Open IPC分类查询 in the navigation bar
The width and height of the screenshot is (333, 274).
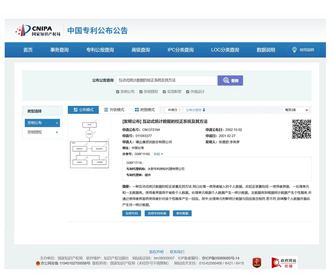(x=180, y=50)
